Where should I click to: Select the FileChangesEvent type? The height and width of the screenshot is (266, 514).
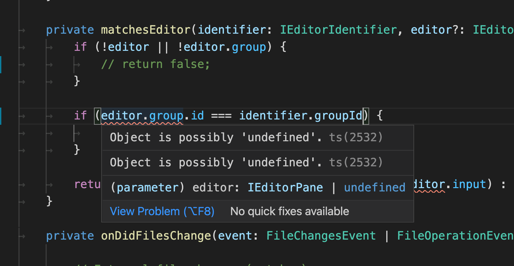point(321,235)
